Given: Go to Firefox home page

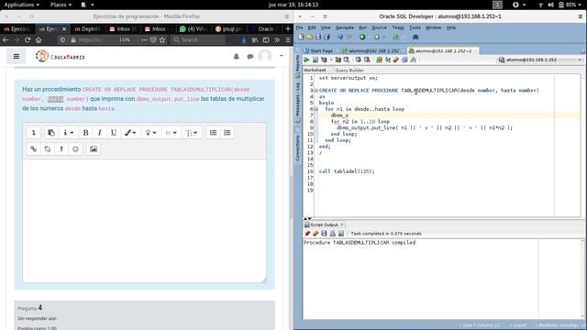Looking at the screenshot, I should tap(39, 39).
